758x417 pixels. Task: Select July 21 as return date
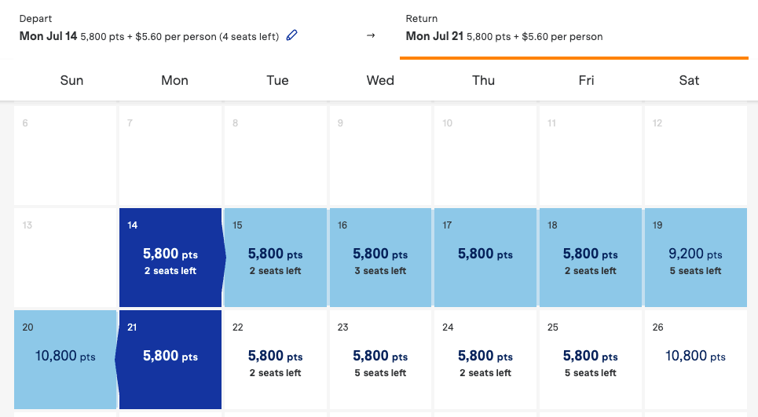170,359
